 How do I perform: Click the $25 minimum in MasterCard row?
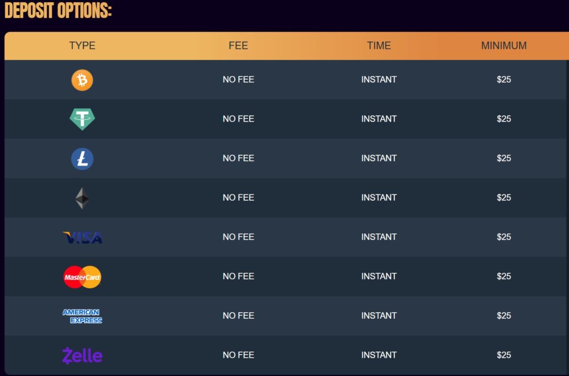503,276
